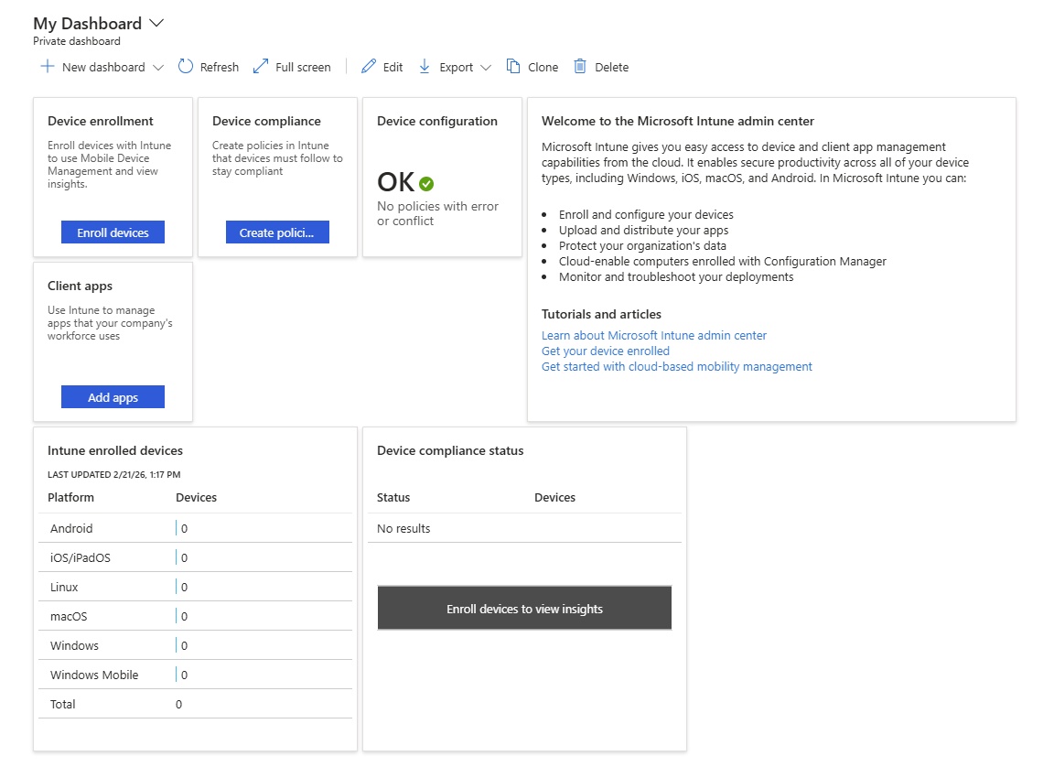Click the Refresh icon in toolbar

point(186,67)
